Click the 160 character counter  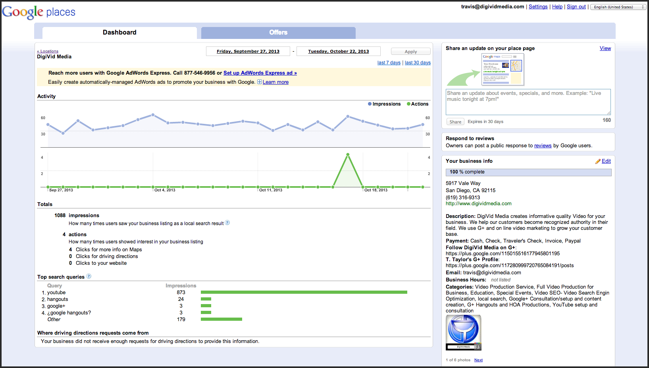607,120
